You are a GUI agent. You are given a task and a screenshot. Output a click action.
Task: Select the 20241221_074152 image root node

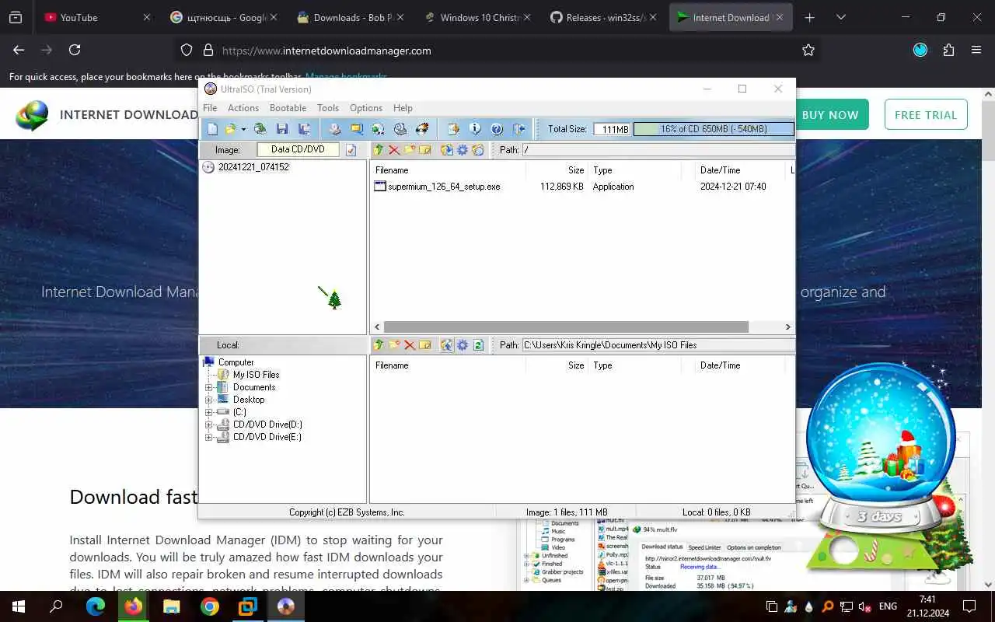[x=253, y=167]
